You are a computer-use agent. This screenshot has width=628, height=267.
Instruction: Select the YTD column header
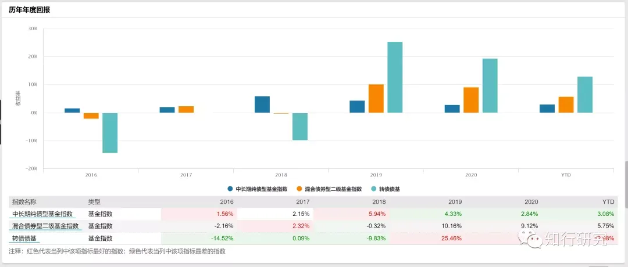608,202
